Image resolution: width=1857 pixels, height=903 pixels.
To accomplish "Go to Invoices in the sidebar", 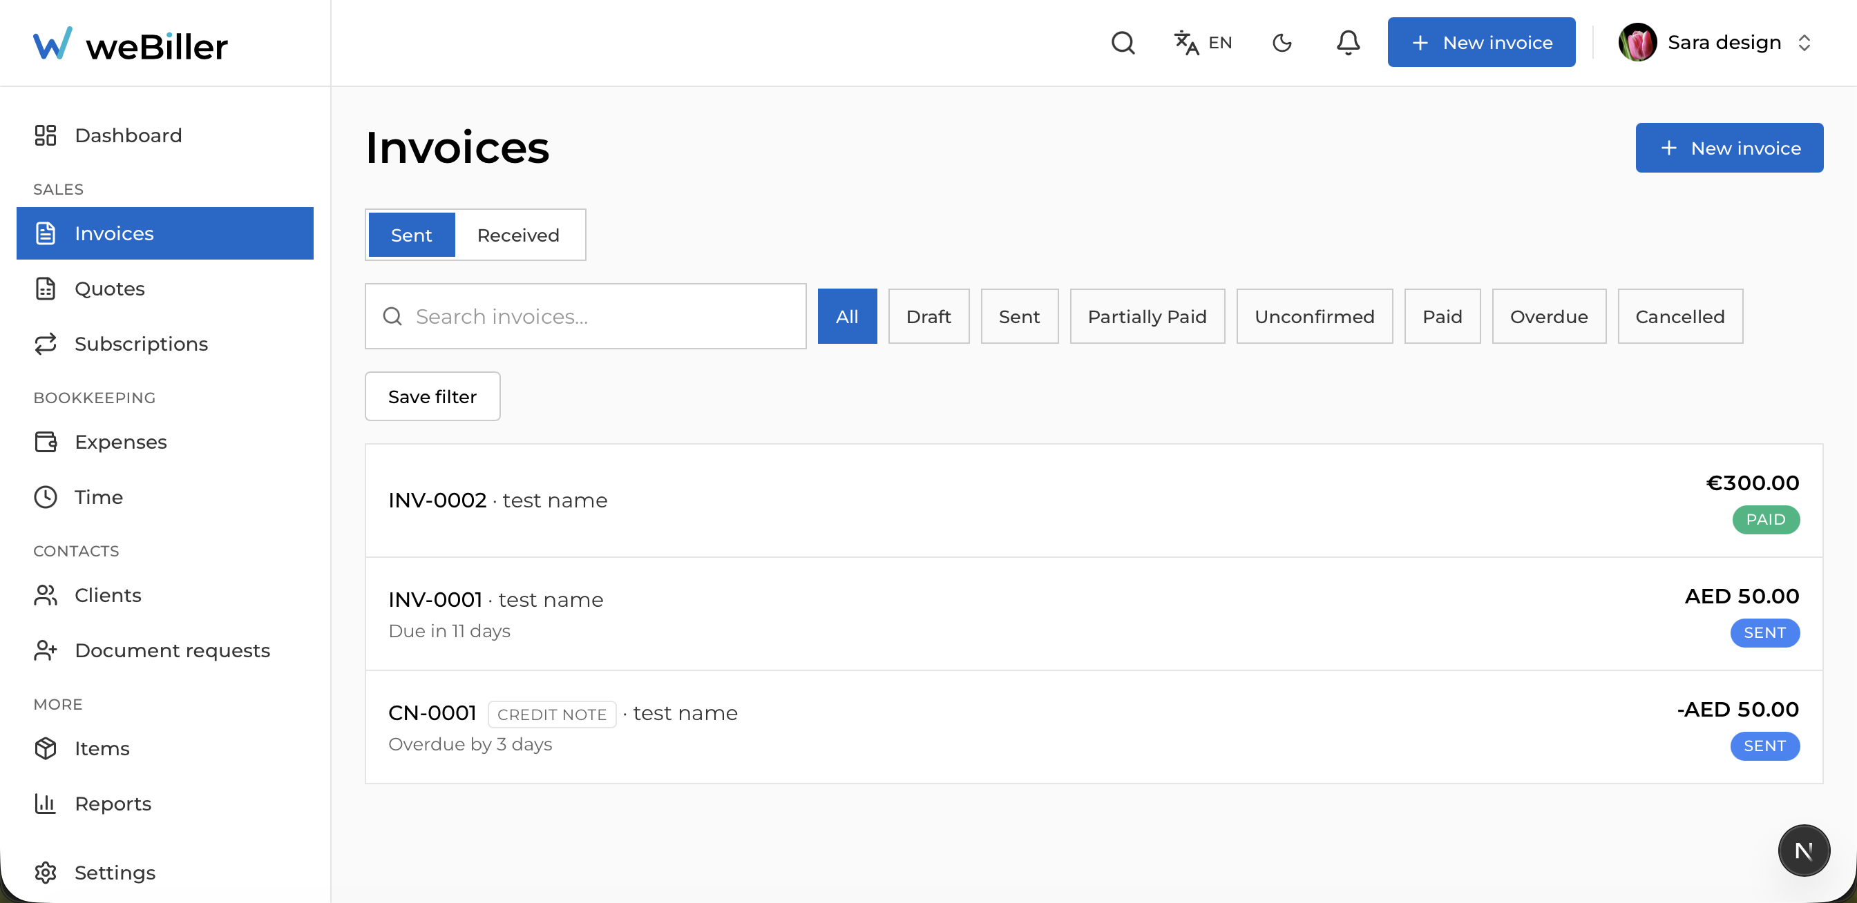I will pos(165,233).
